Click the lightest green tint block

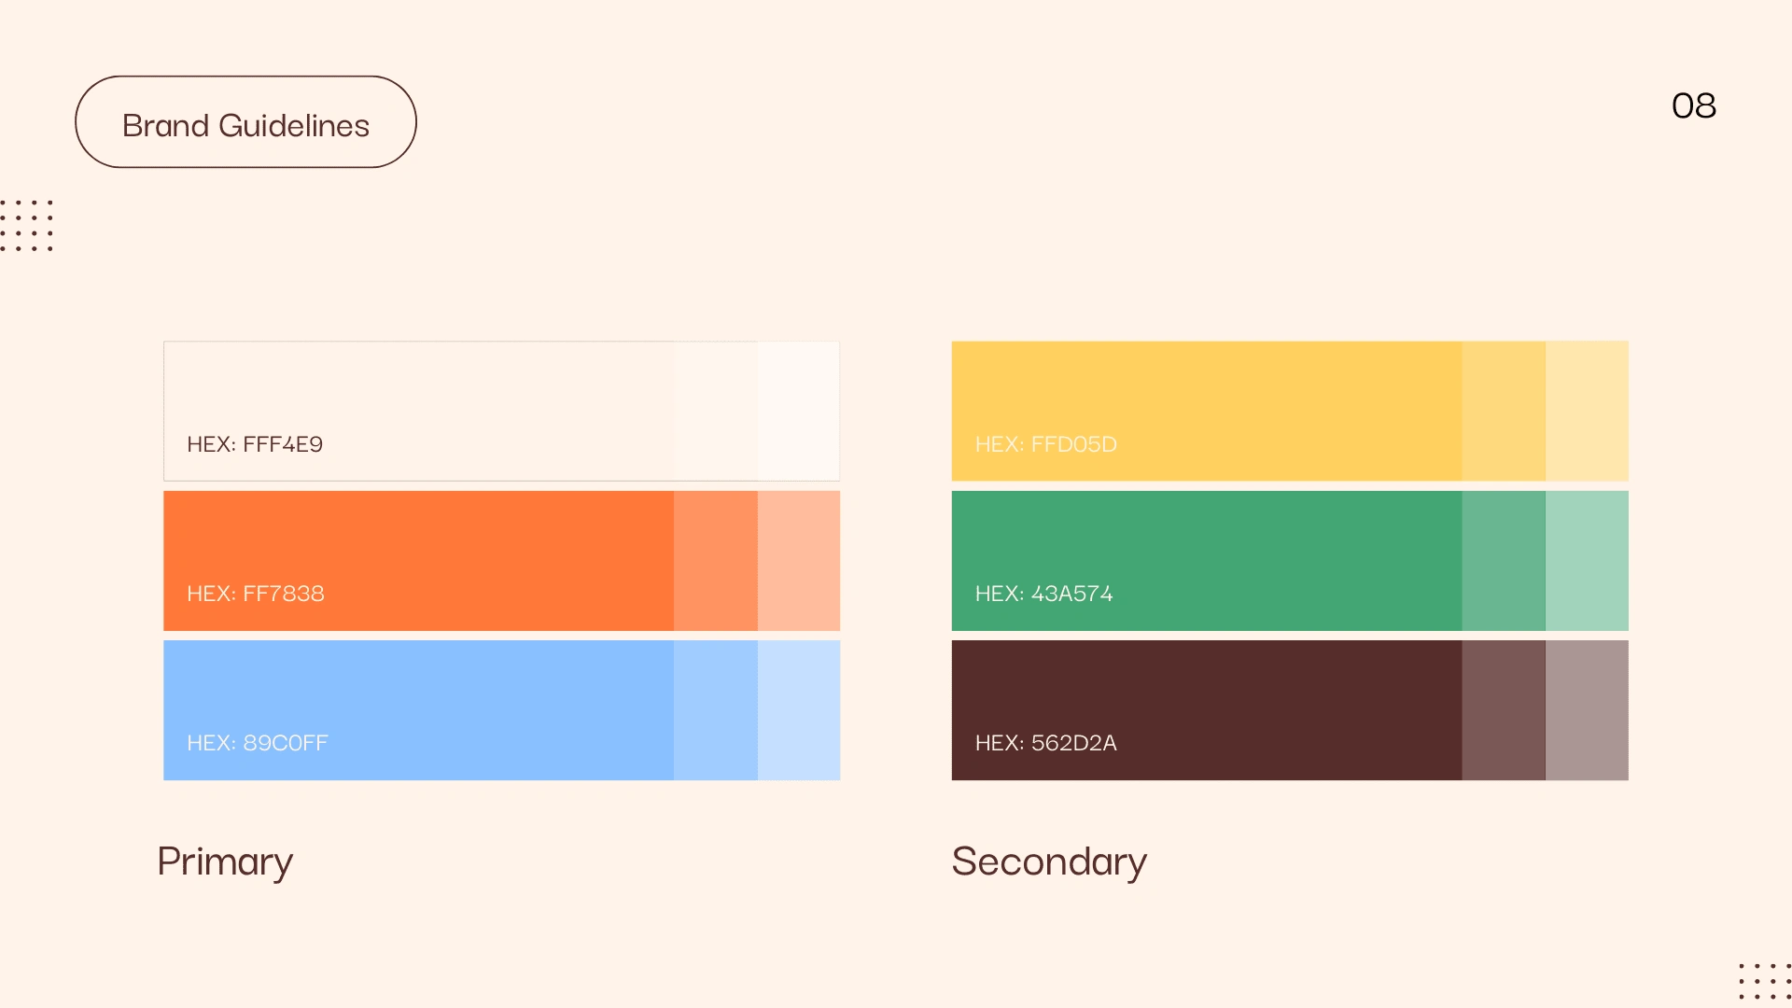pyautogui.click(x=1587, y=561)
